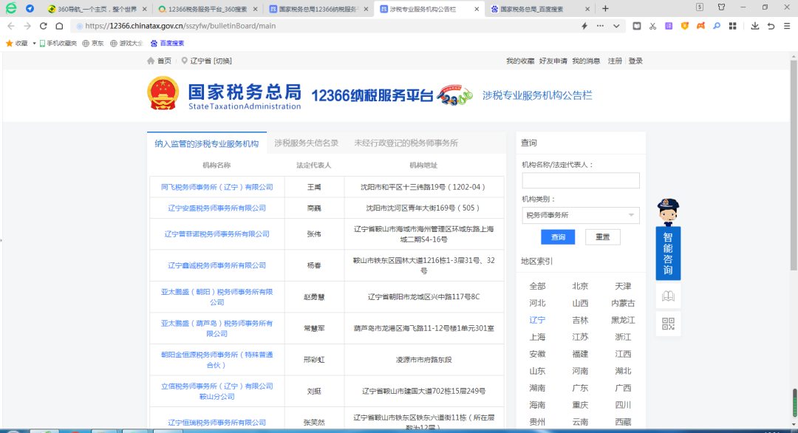
Task: Click the blue 查询 search button
Action: point(558,237)
